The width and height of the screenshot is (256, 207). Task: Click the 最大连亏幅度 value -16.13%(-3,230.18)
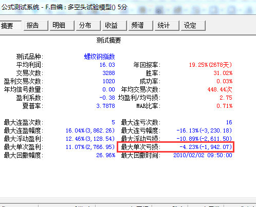coord(204,130)
